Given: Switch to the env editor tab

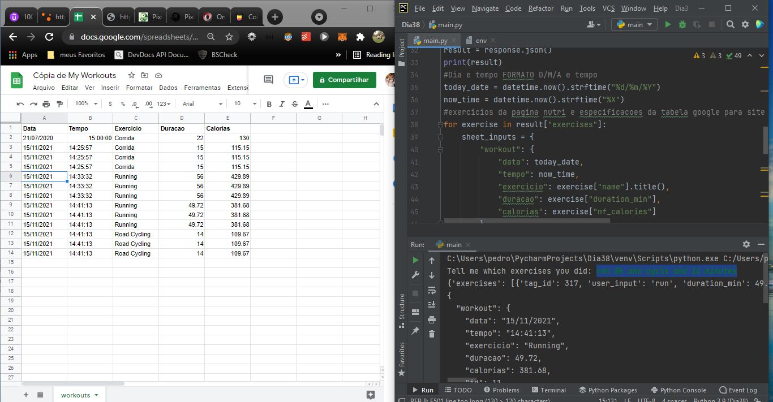Looking at the screenshot, I should click(480, 41).
